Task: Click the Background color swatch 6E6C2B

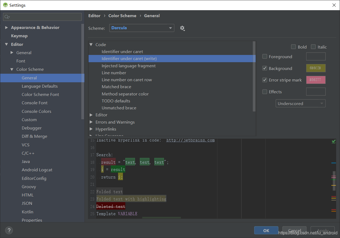Action: coord(316,68)
